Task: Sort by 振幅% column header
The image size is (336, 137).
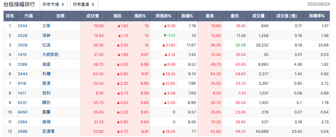Action: tap(187, 16)
